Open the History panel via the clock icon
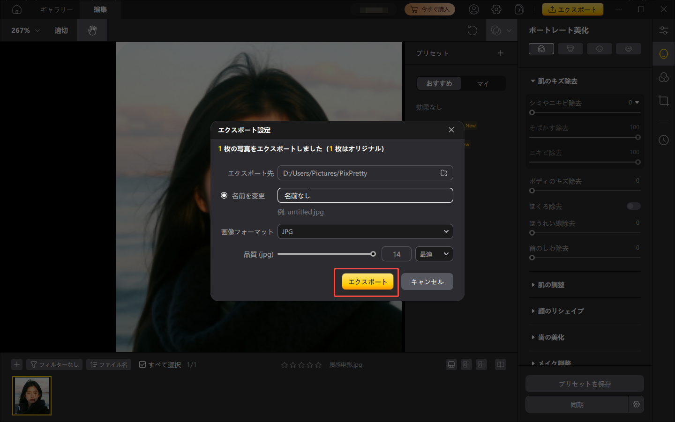Image resolution: width=675 pixels, height=422 pixels. click(x=664, y=140)
